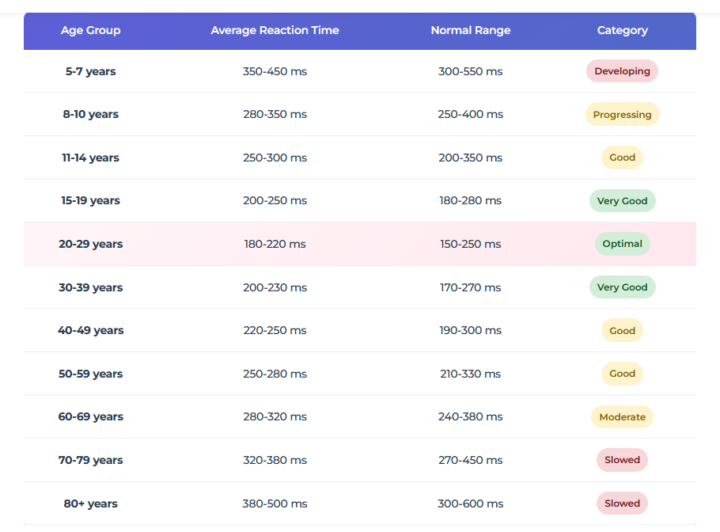The height and width of the screenshot is (532, 720).
Task: Select the 40-49 years age group cell
Action: [x=90, y=330]
